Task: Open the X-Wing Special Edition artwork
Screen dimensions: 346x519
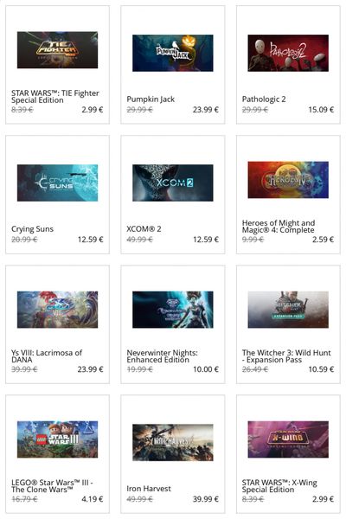Action: 288,439
